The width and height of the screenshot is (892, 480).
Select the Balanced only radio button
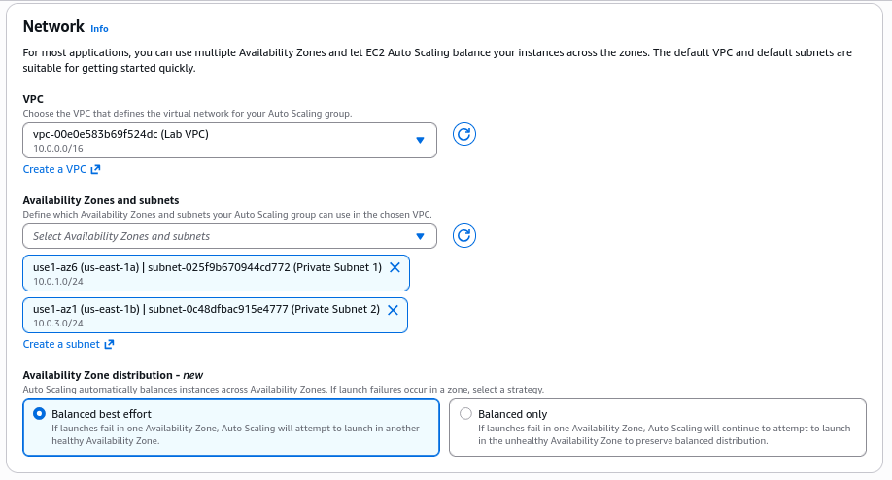click(465, 413)
